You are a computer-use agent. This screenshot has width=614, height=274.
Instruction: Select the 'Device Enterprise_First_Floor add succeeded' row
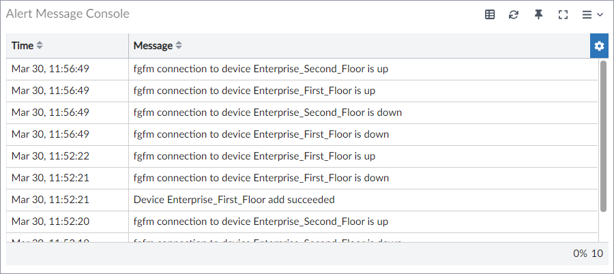[x=234, y=200]
